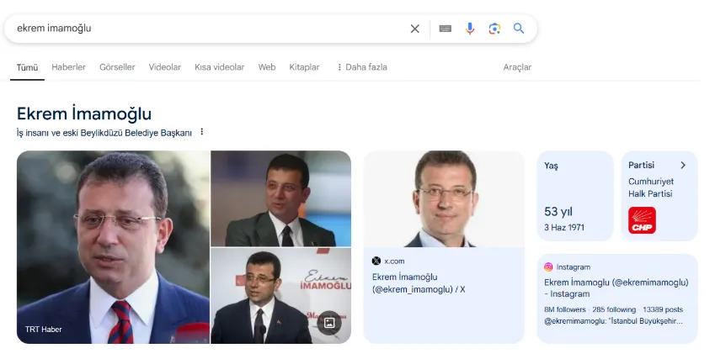Open the large TRT Haber photo
Screen dimensions: 715x359
tap(113, 247)
